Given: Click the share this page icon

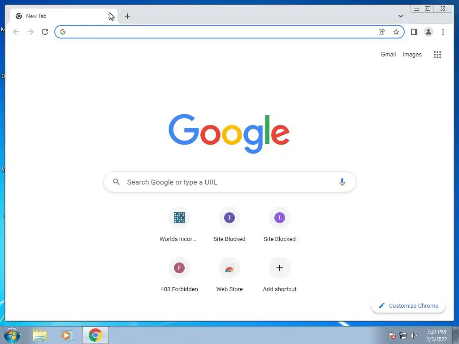Looking at the screenshot, I should [382, 32].
